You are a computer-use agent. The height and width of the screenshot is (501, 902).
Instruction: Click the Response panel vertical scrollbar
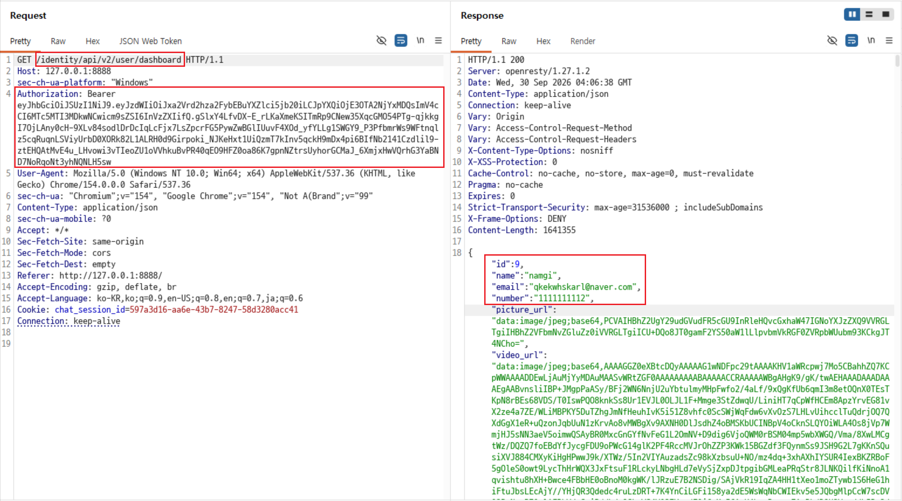[x=898, y=61]
